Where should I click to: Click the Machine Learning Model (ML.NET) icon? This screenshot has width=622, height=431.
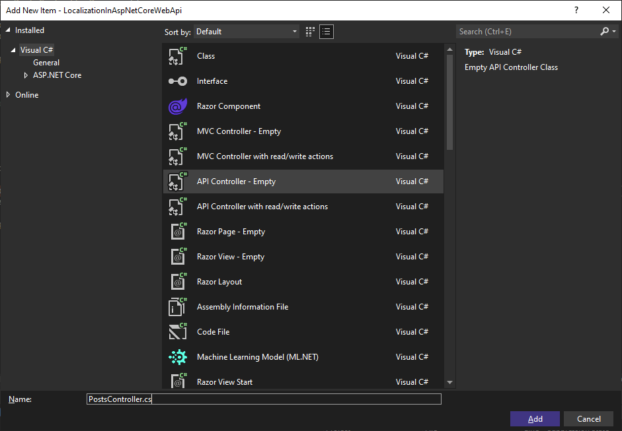pyautogui.click(x=177, y=356)
